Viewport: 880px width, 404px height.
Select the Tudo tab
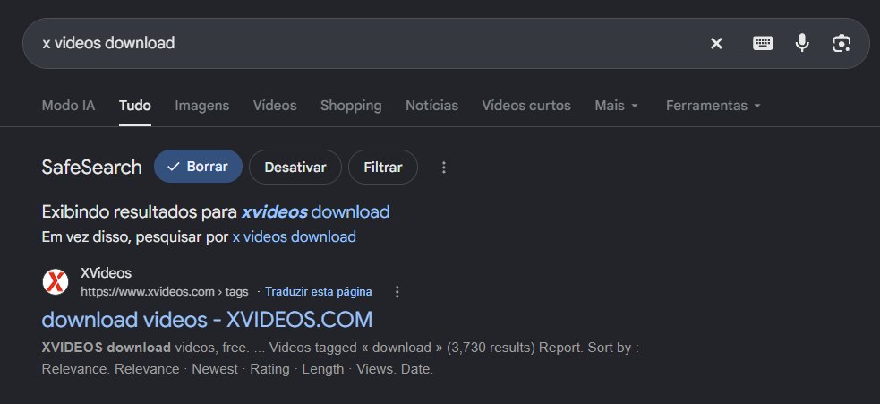click(x=134, y=106)
